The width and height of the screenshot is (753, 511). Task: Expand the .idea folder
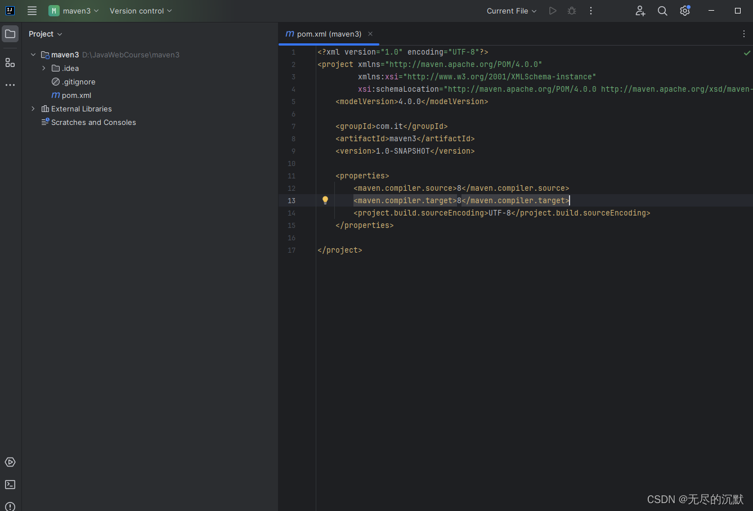click(44, 68)
